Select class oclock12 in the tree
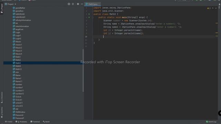Viewport: 221px width, 124px height. (x=18, y=106)
